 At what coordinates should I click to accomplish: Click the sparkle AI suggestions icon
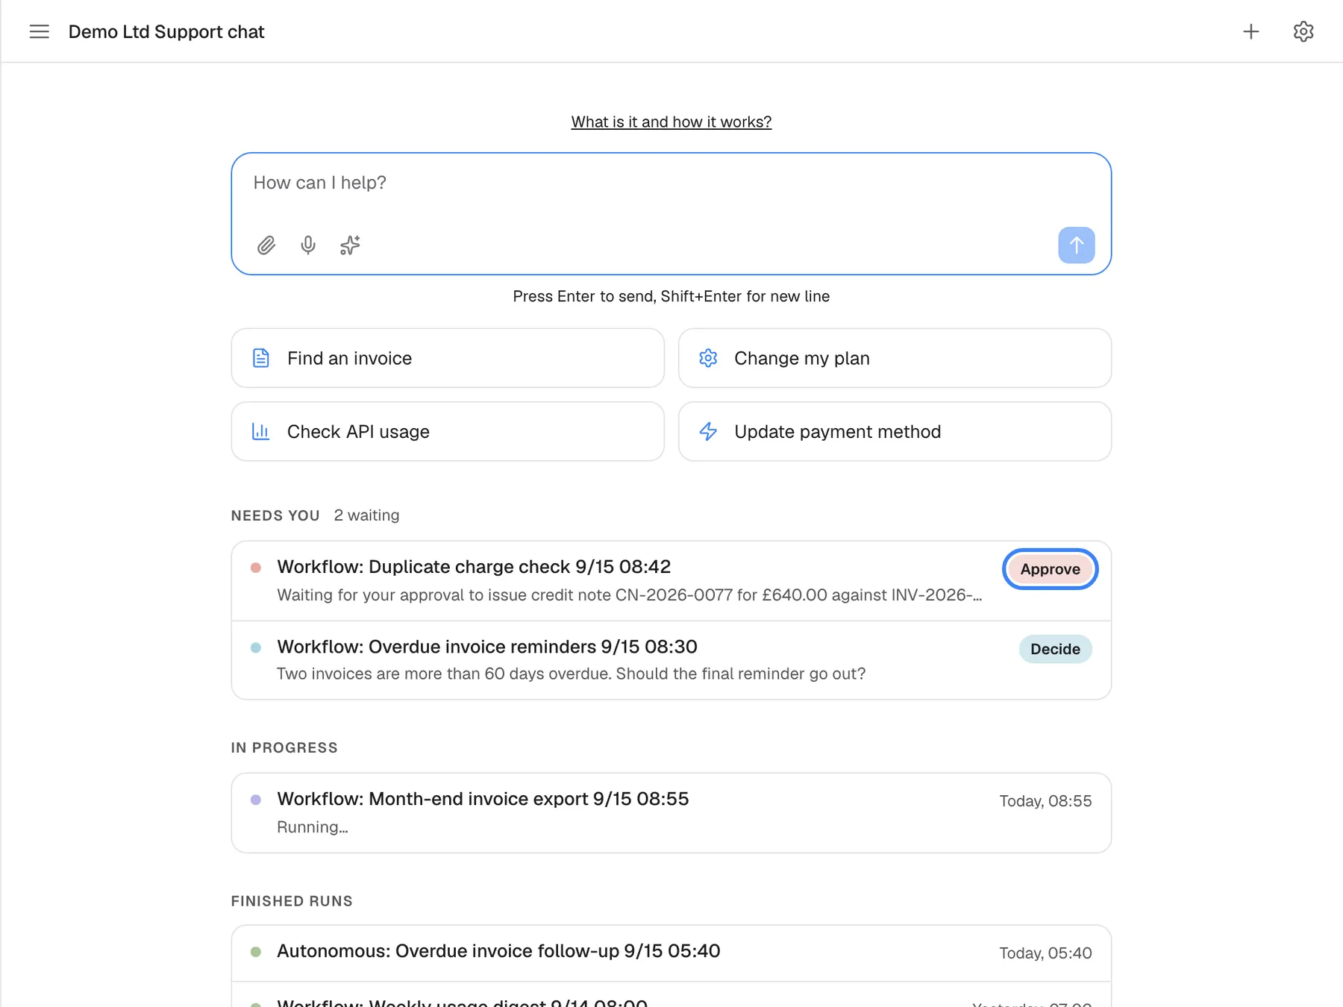click(x=350, y=245)
